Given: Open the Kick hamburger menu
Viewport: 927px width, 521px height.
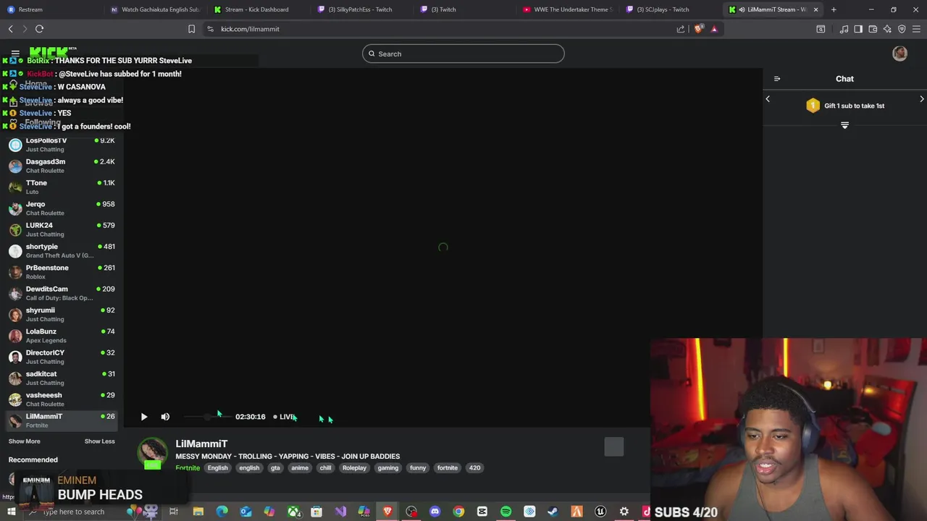Looking at the screenshot, I should [x=15, y=54].
